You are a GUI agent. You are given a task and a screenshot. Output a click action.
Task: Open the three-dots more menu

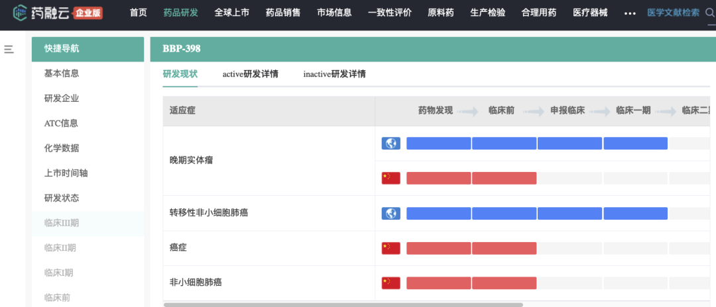point(630,13)
